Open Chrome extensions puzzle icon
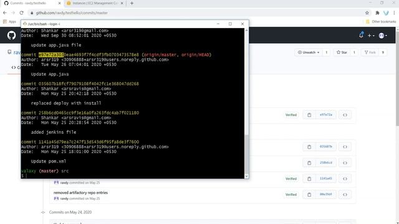The image size is (399, 224). tap(377, 12)
